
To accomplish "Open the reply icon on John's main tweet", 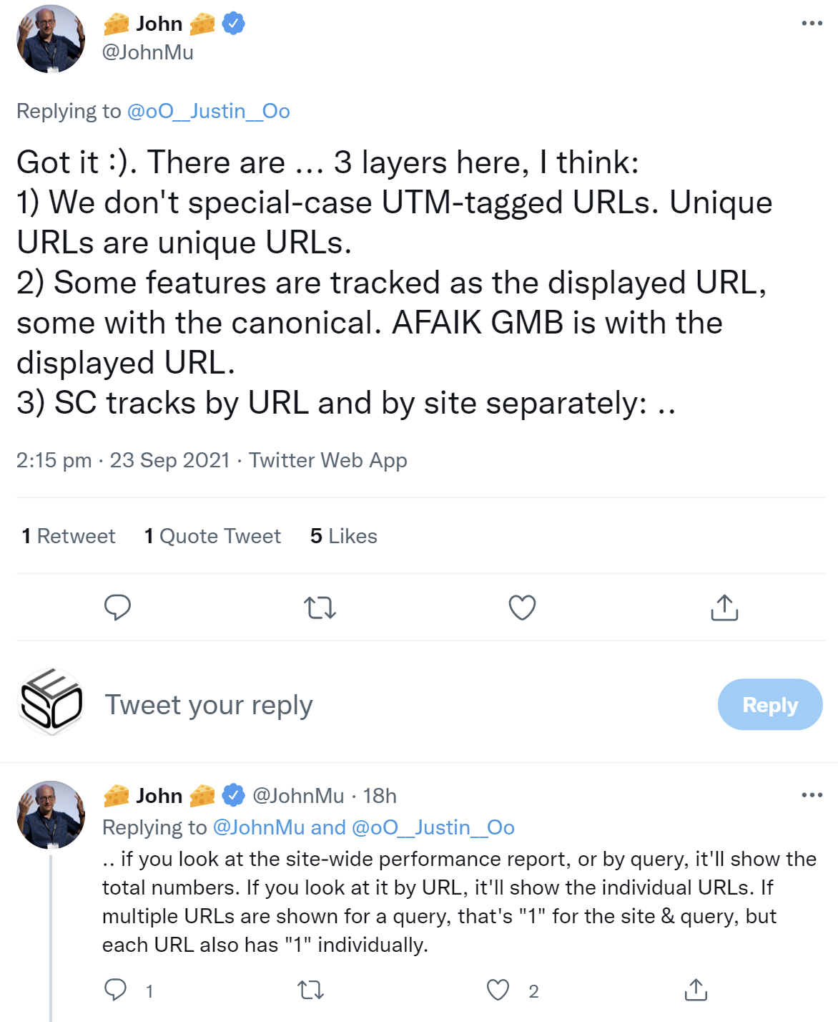I will 118,608.
